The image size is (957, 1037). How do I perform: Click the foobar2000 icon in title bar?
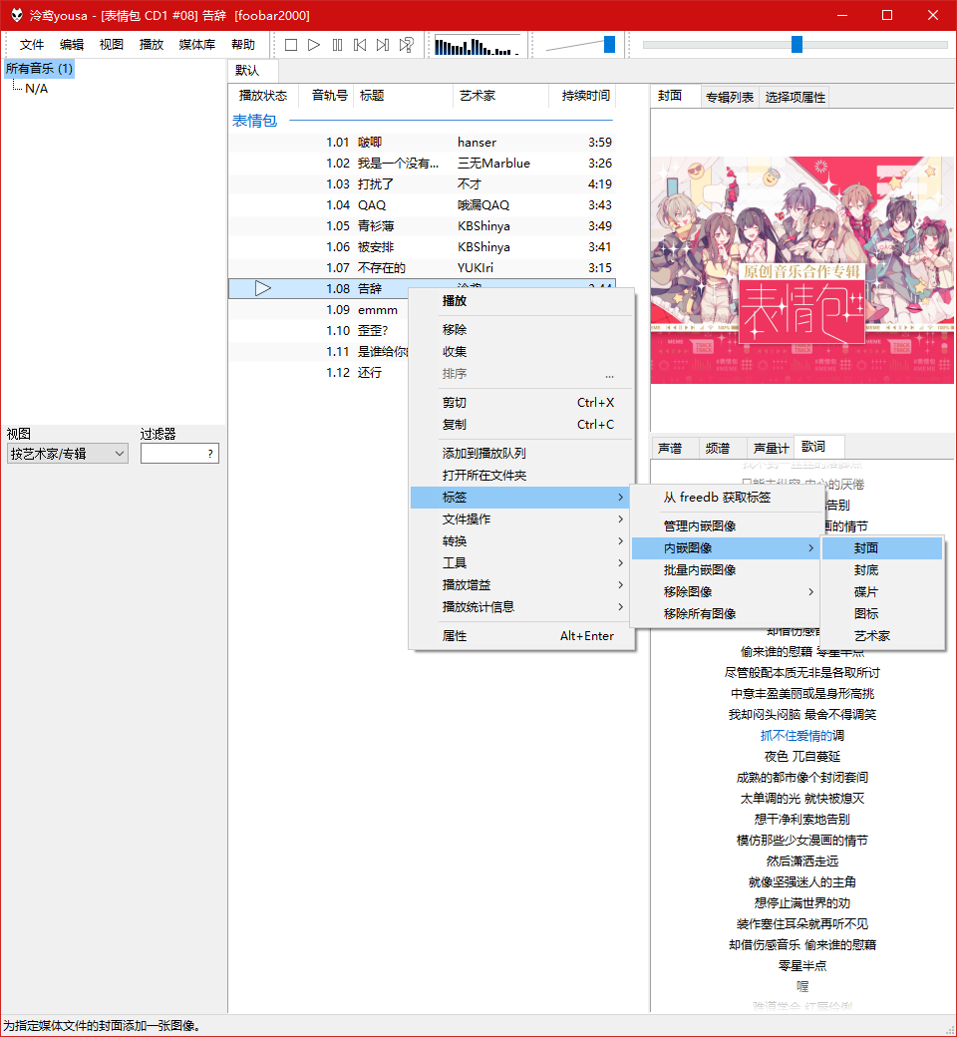click(x=15, y=15)
